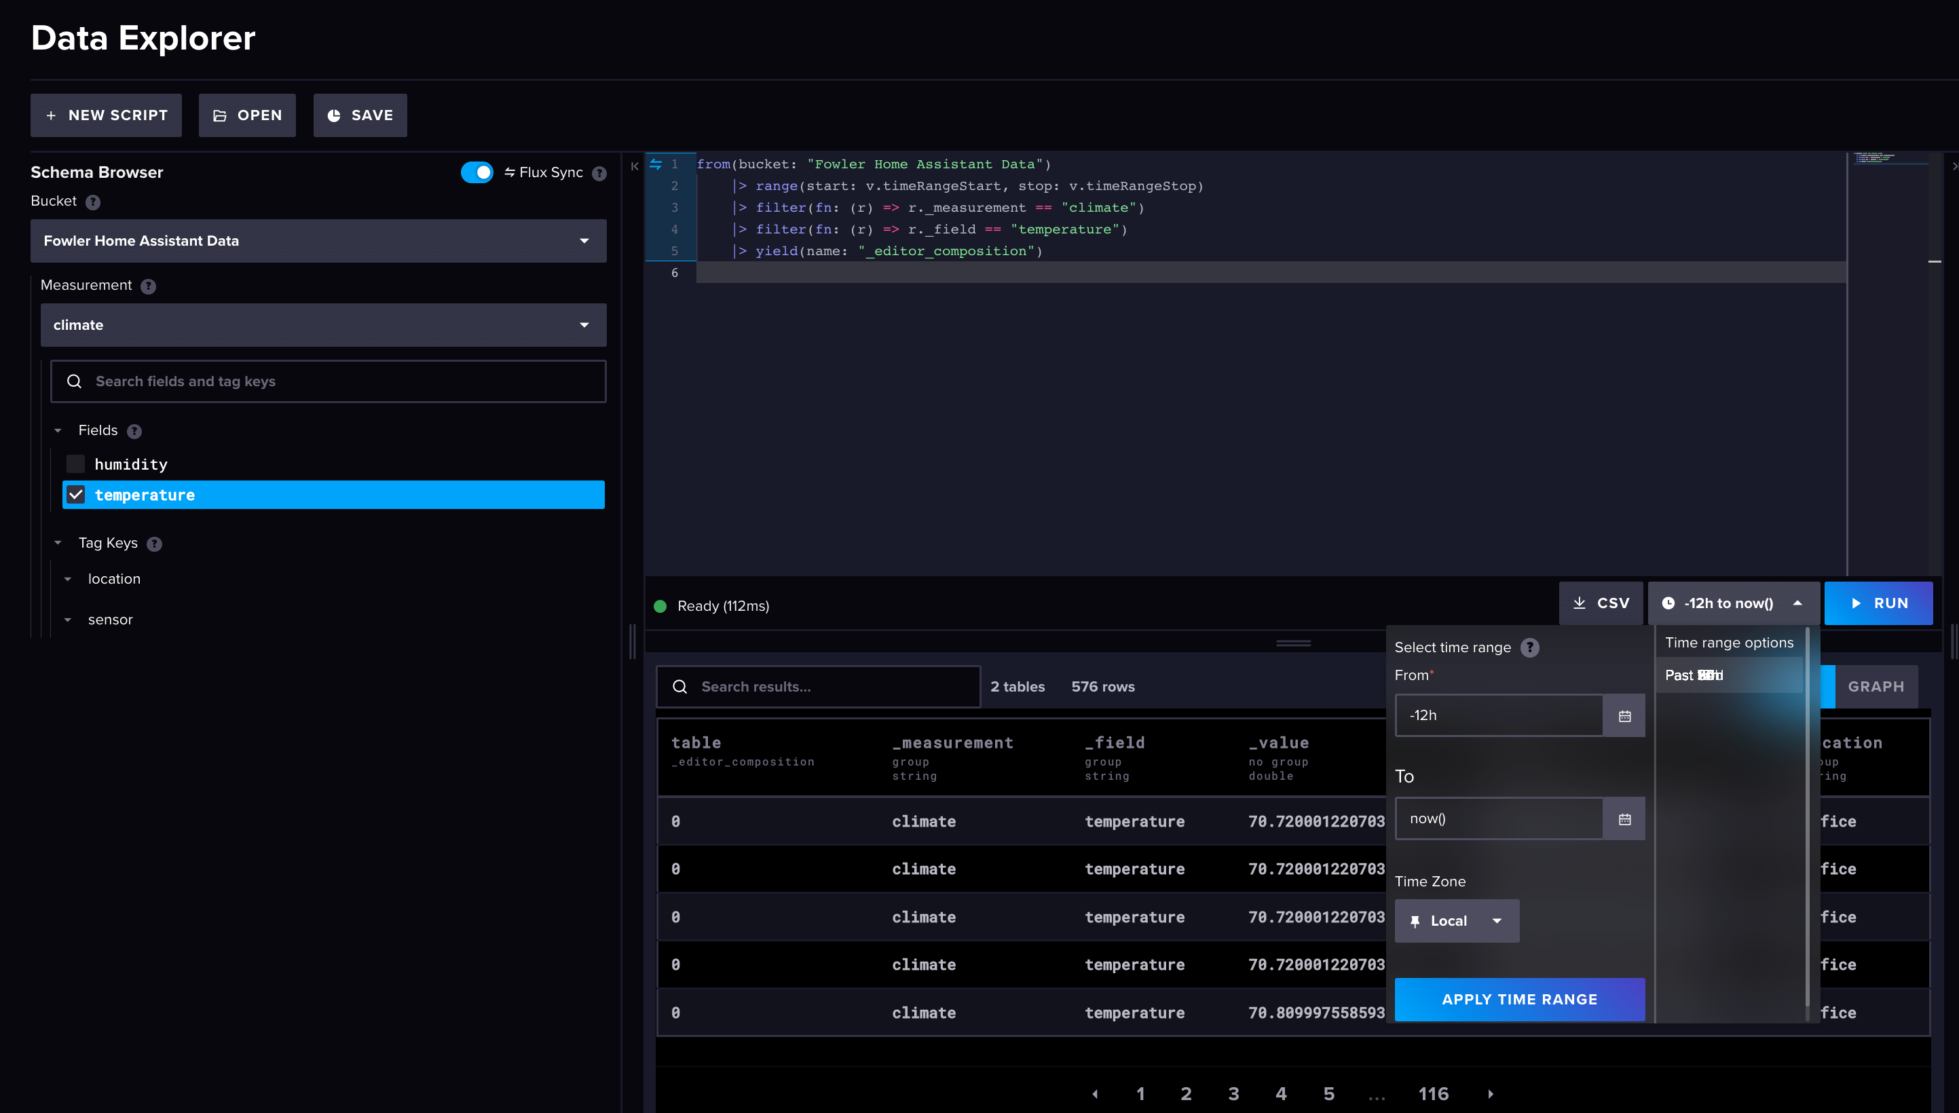Expand the location tag key
1959x1113 pixels.
tap(68, 579)
